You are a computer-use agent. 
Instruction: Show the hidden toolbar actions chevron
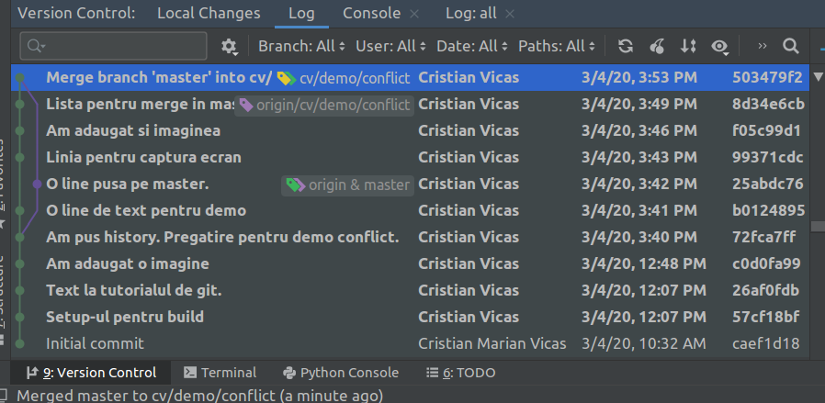click(x=763, y=46)
